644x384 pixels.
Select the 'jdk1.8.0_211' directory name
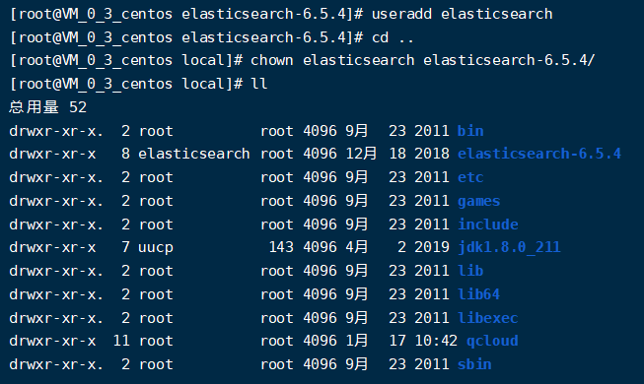[509, 247]
